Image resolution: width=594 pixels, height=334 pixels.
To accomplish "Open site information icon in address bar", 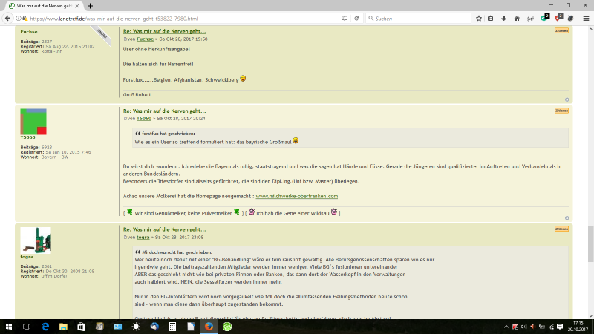I will 18,18.
